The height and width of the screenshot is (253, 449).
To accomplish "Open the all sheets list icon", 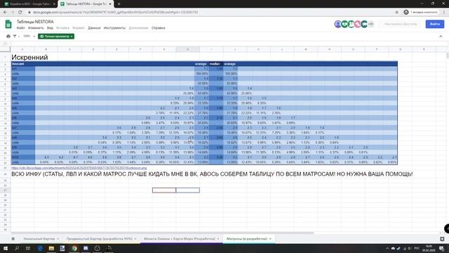I will [13, 239].
